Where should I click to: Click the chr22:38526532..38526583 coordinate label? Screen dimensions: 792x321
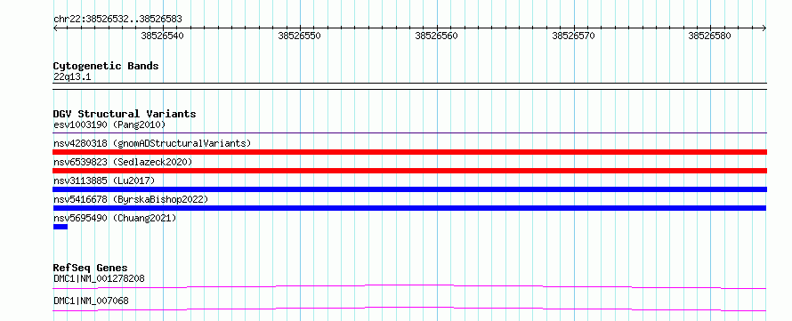(x=117, y=20)
